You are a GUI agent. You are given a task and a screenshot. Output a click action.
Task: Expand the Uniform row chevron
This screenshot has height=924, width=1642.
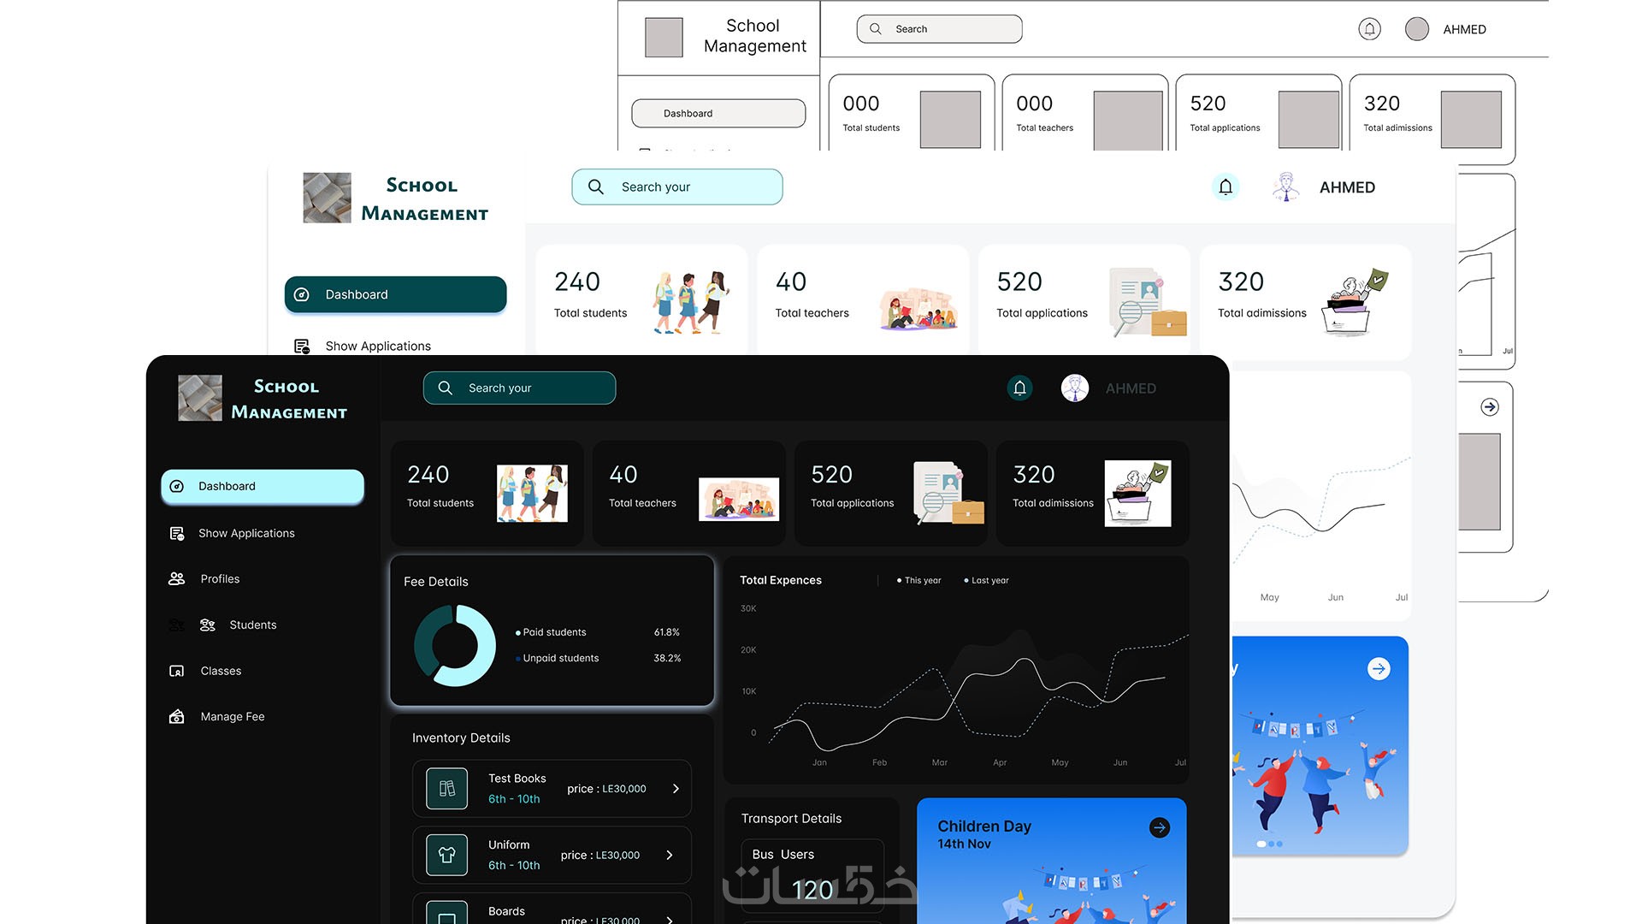(669, 855)
